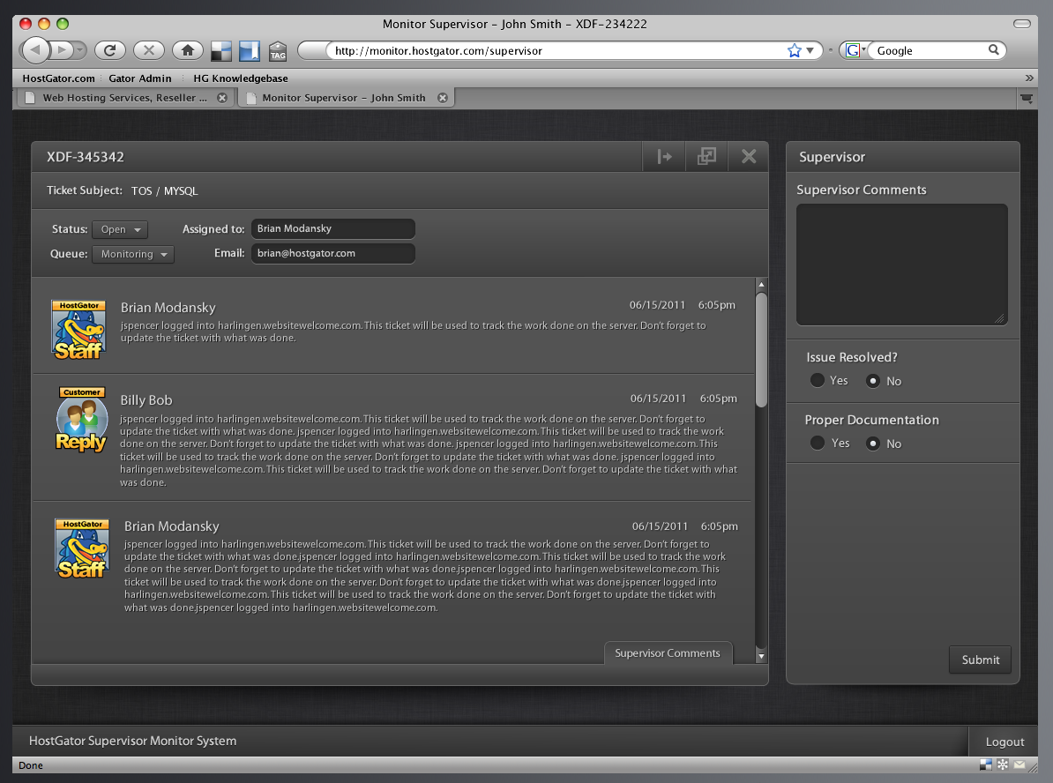Expand the bookmarks toolbar overflow chevron
Image resolution: width=1053 pixels, height=783 pixels.
(1029, 78)
